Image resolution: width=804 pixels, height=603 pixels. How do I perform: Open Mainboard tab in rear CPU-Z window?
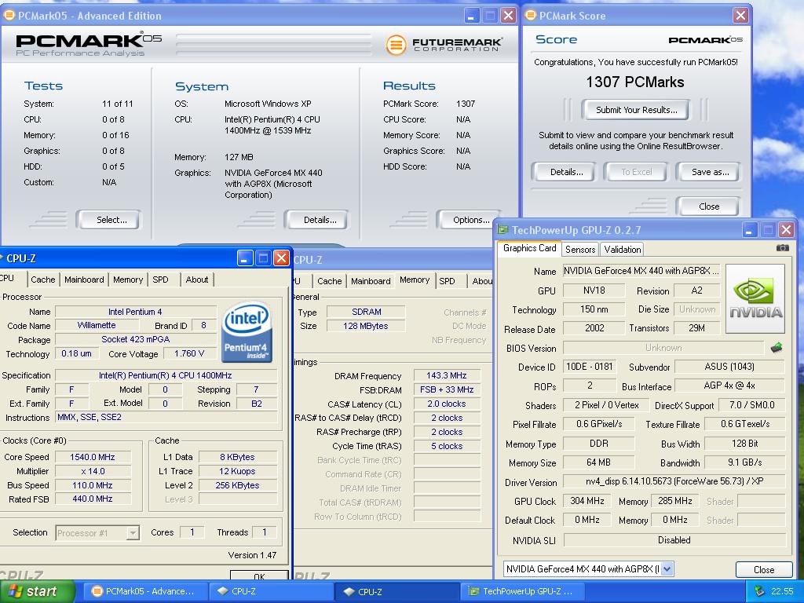click(x=371, y=281)
